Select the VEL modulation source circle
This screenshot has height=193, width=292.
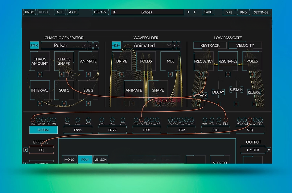33,119
